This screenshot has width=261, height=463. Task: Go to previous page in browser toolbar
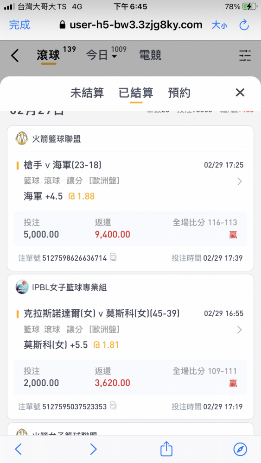point(19,449)
